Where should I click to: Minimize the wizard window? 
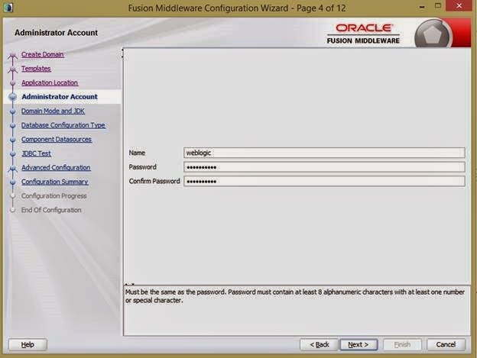point(422,6)
